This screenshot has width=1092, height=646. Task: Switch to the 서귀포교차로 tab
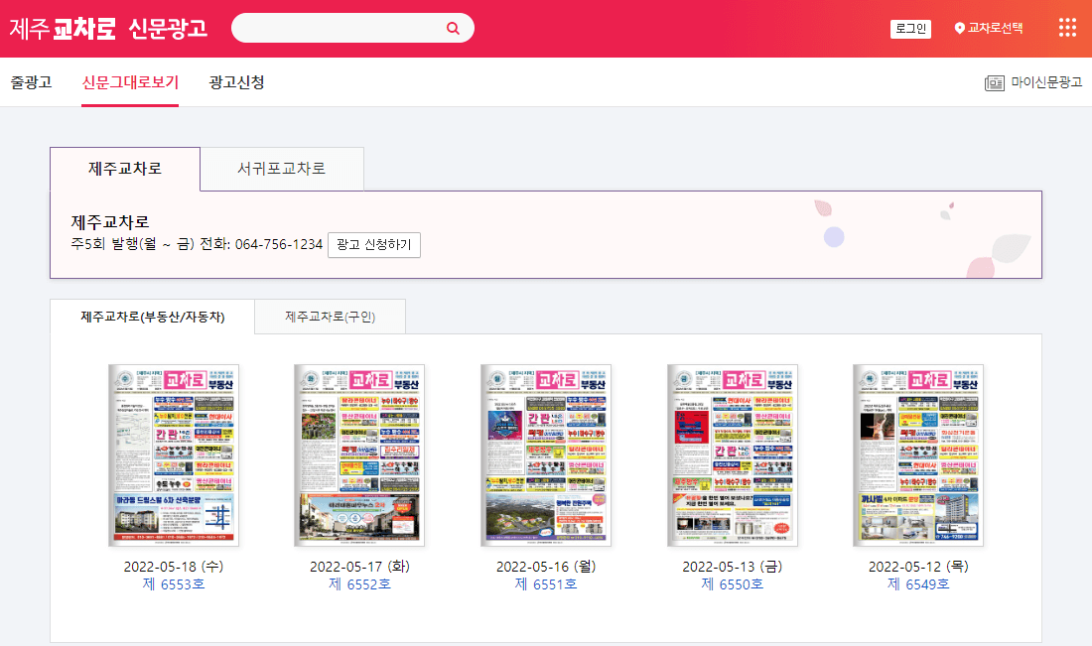tap(282, 169)
